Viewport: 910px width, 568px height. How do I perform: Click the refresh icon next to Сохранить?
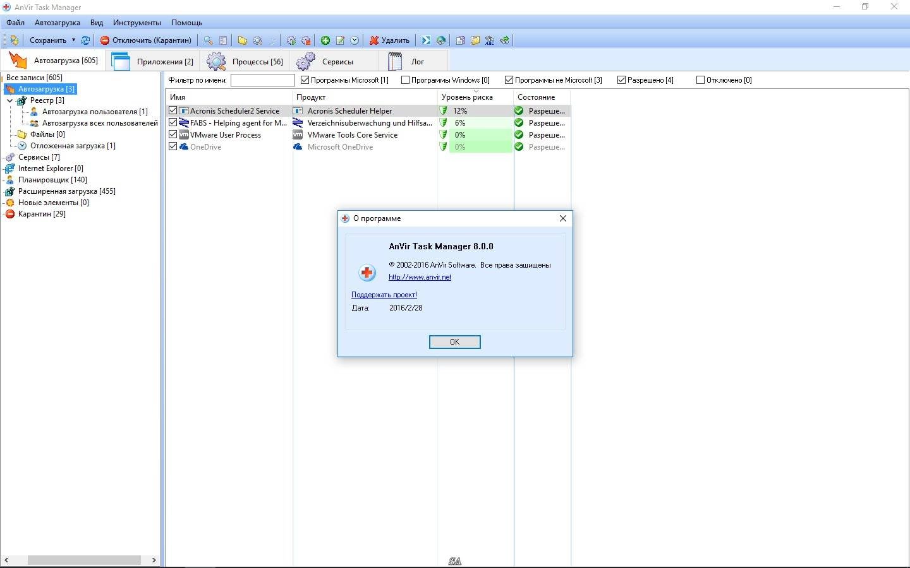85,40
